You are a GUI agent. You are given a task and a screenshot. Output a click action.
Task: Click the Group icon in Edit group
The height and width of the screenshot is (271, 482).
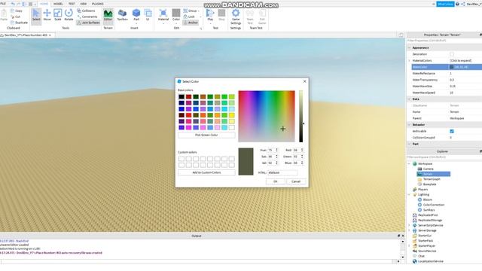pos(185,11)
